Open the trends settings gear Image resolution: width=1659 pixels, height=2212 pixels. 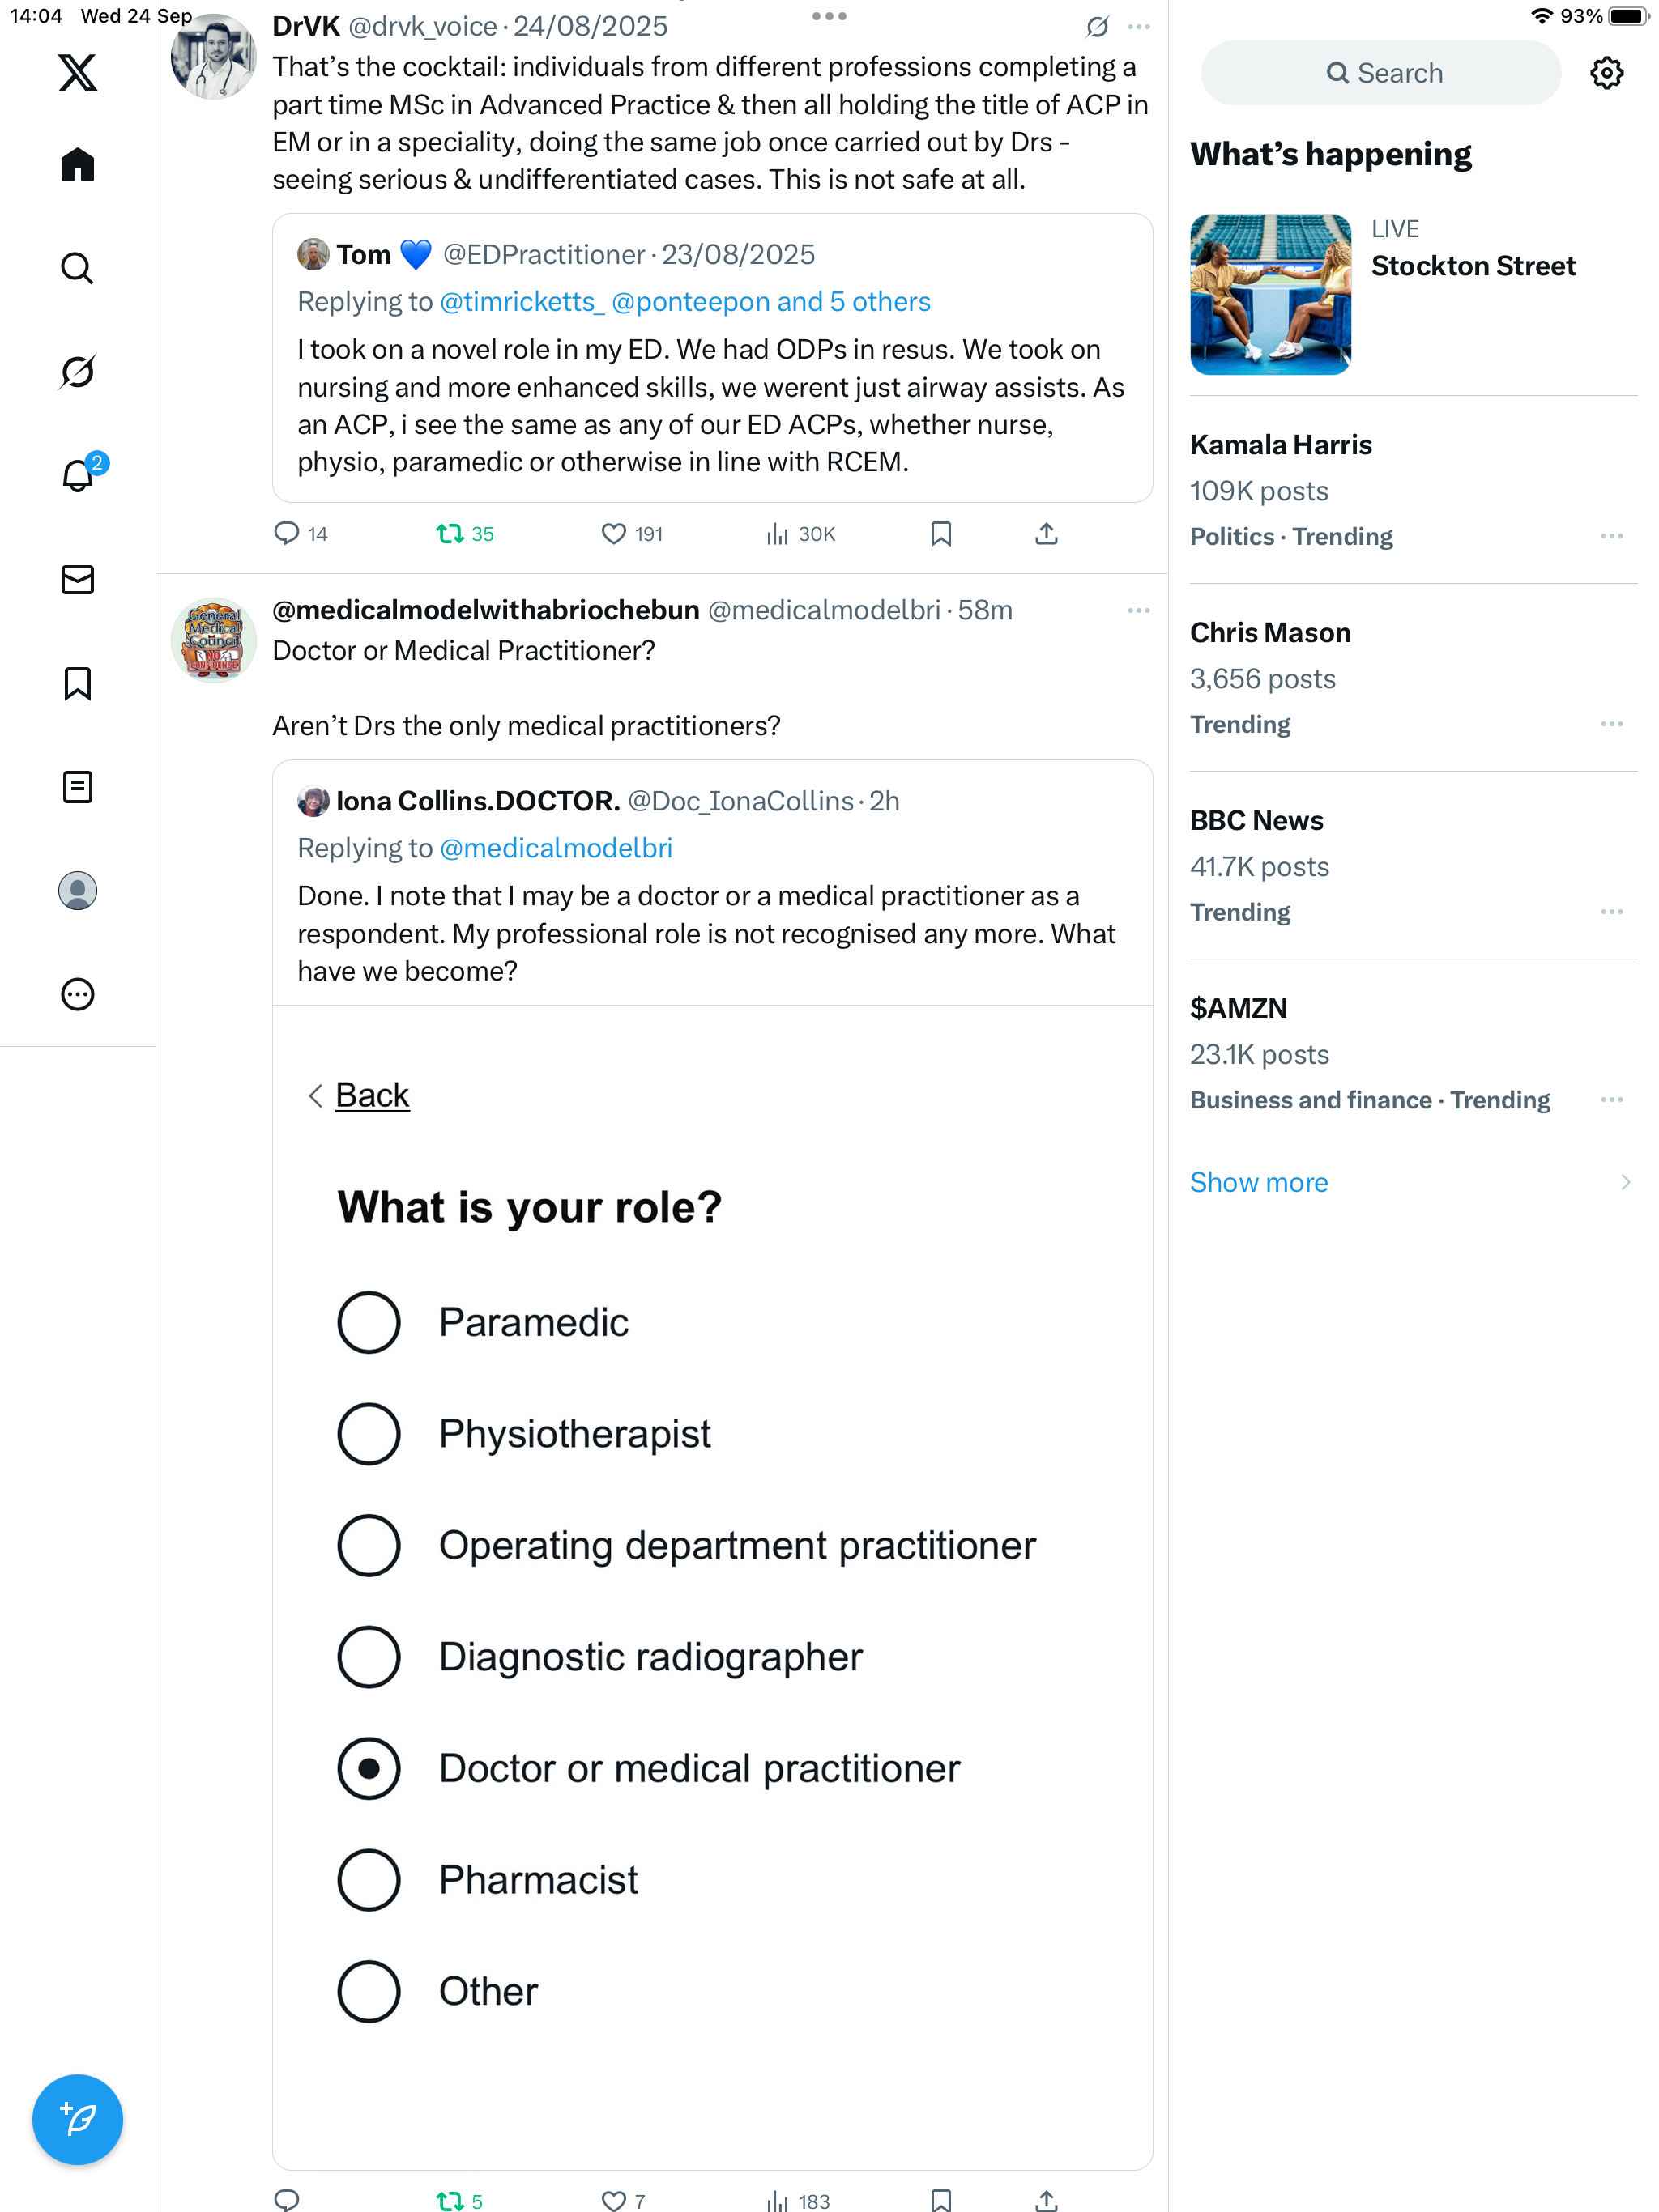tap(1606, 73)
